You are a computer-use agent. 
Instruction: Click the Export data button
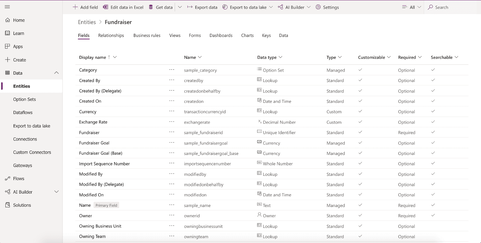[x=202, y=7]
